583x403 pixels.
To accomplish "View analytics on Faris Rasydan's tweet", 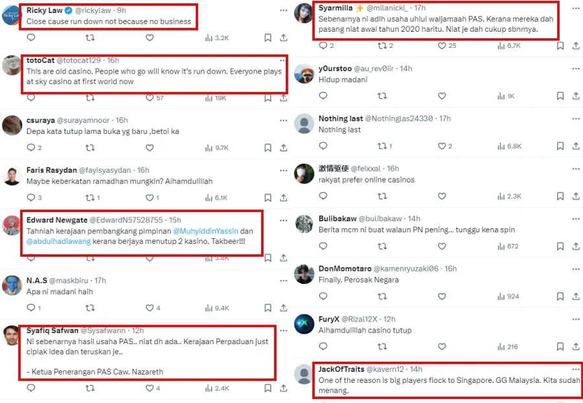I will (x=216, y=198).
